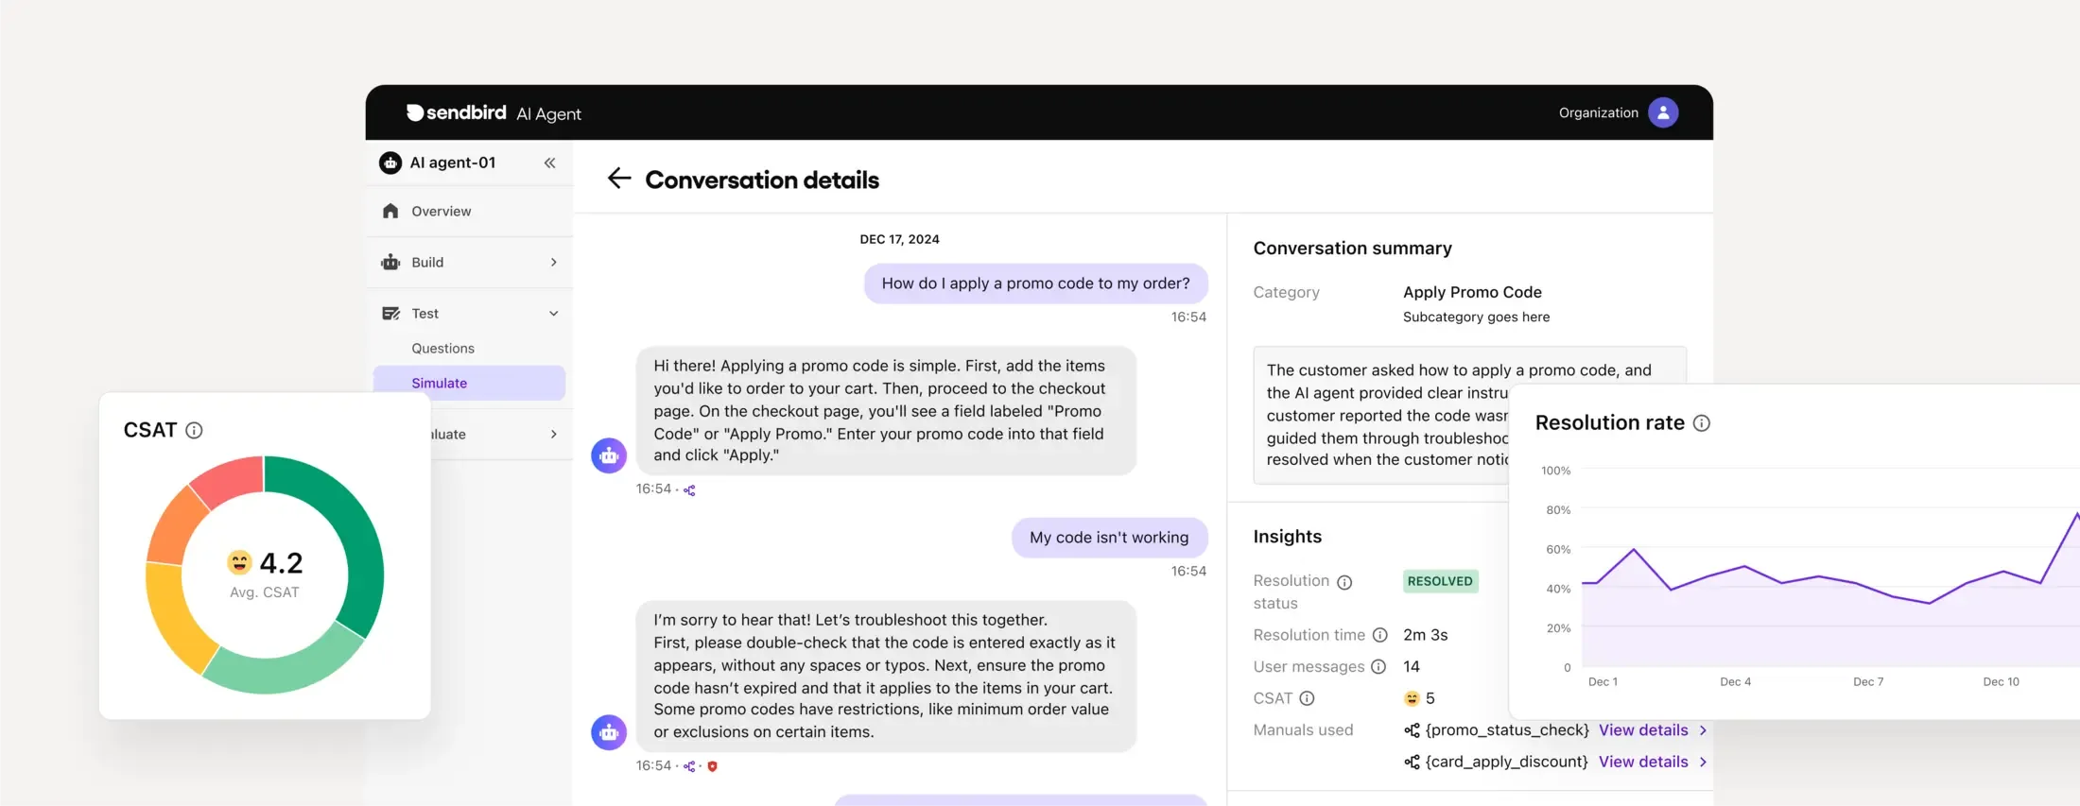The width and height of the screenshot is (2080, 806).
Task: Collapse the Test menu section
Action: tap(553, 314)
